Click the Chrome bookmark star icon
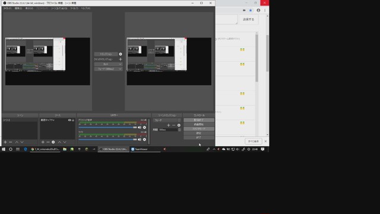The height and width of the screenshot is (214, 380). (251, 11)
